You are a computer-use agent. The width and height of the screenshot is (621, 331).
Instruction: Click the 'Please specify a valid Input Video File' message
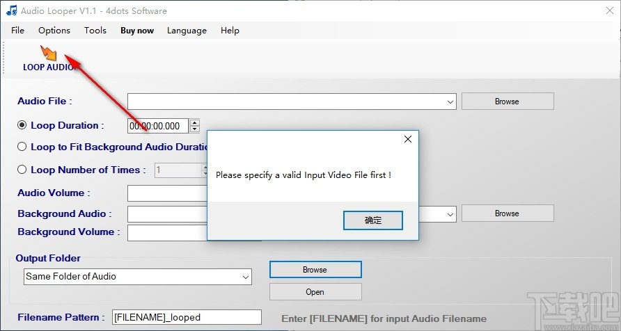pos(304,175)
